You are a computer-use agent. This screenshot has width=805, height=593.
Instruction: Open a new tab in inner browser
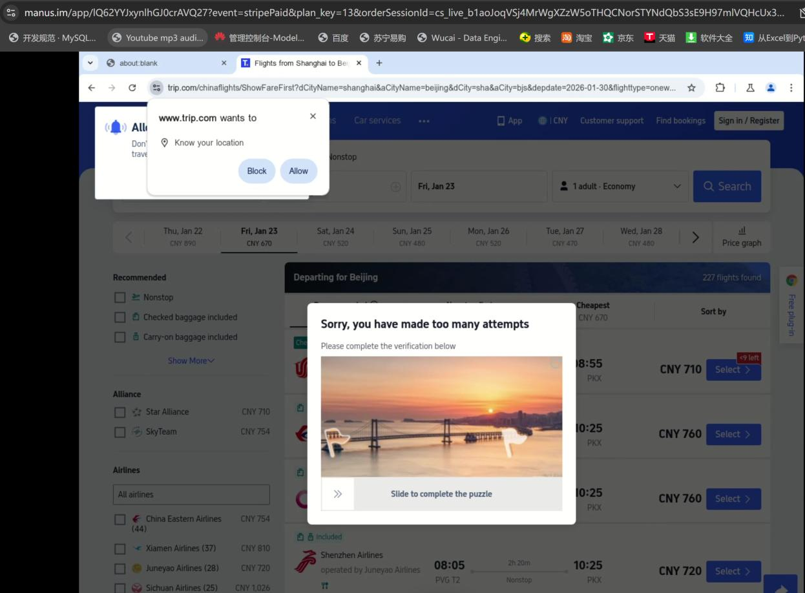point(379,63)
